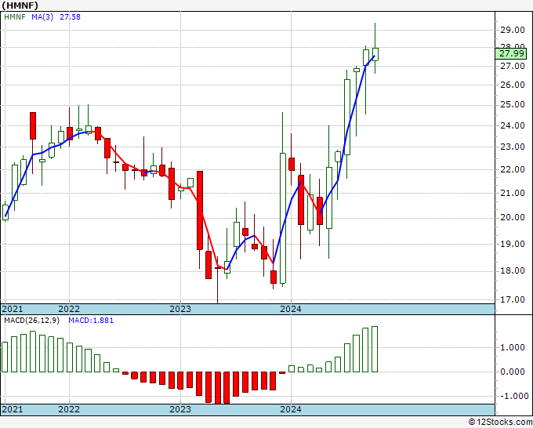
Task: Click the MACD(26,12,9) indicator label
Action: point(31,321)
